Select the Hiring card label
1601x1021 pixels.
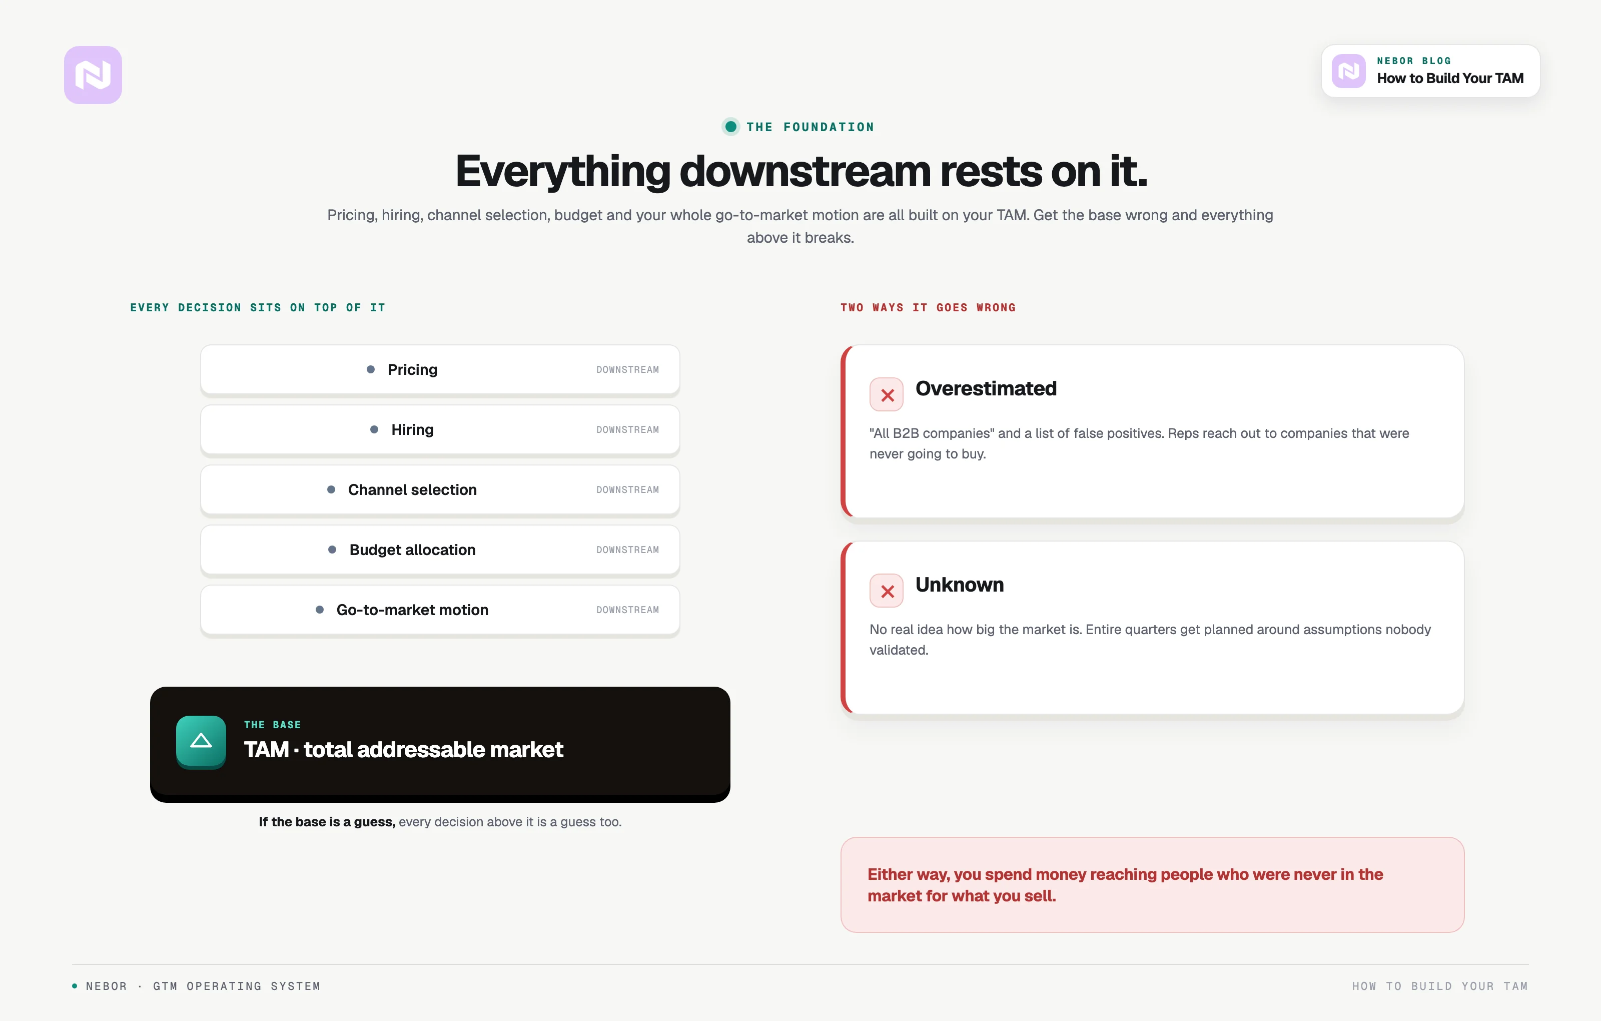(412, 430)
